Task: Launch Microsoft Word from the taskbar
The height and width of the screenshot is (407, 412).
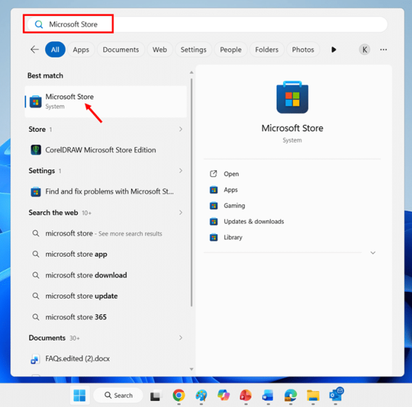Action: coord(268,395)
